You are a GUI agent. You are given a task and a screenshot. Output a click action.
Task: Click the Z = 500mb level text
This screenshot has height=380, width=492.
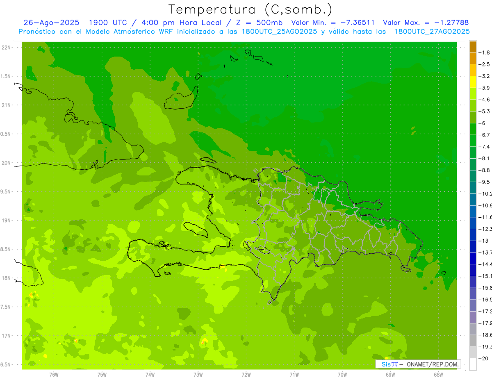point(259,23)
